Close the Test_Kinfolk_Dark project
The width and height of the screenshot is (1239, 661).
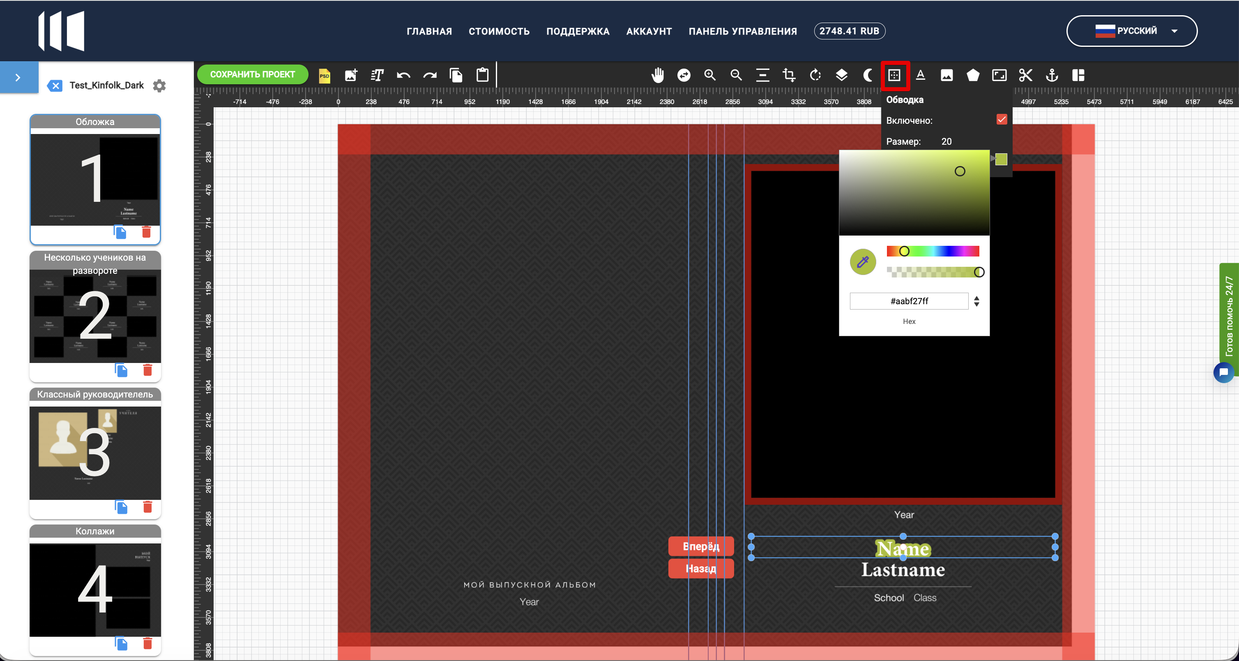(55, 86)
